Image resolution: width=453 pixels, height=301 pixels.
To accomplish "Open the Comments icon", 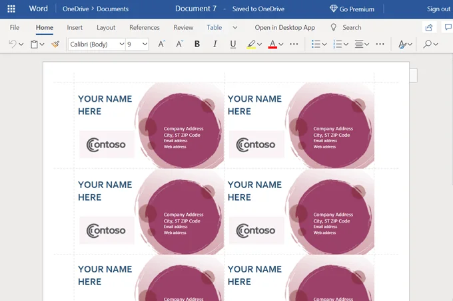I will tap(448, 27).
